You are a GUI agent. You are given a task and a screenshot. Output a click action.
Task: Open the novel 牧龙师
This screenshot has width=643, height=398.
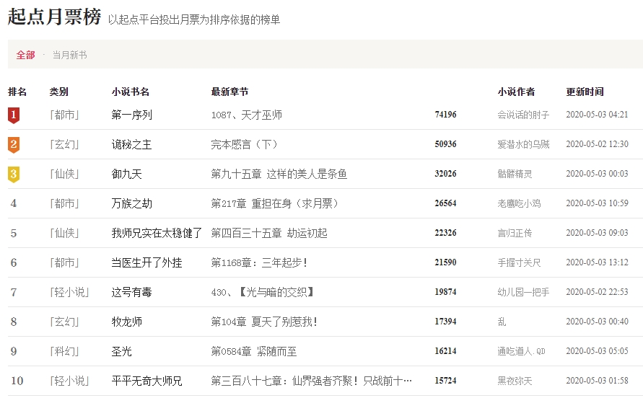coord(126,322)
